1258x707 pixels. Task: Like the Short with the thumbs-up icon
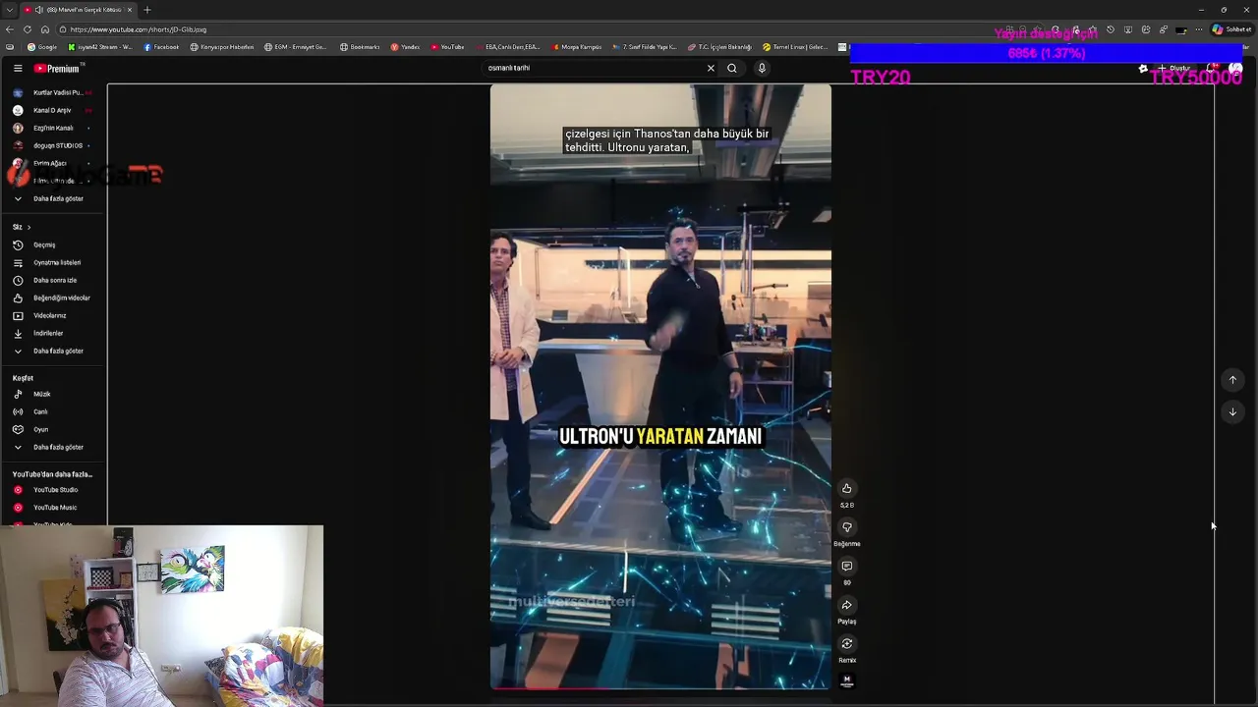[846, 488]
